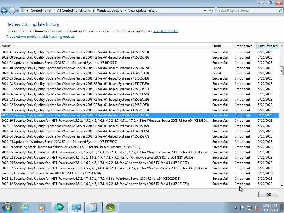
Task: Select Control Panel in the breadcrumb
Action: coord(41,11)
